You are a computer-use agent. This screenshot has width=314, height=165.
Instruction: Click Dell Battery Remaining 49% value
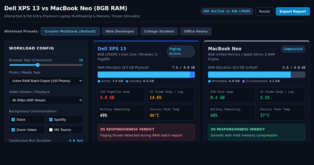tap(104, 115)
